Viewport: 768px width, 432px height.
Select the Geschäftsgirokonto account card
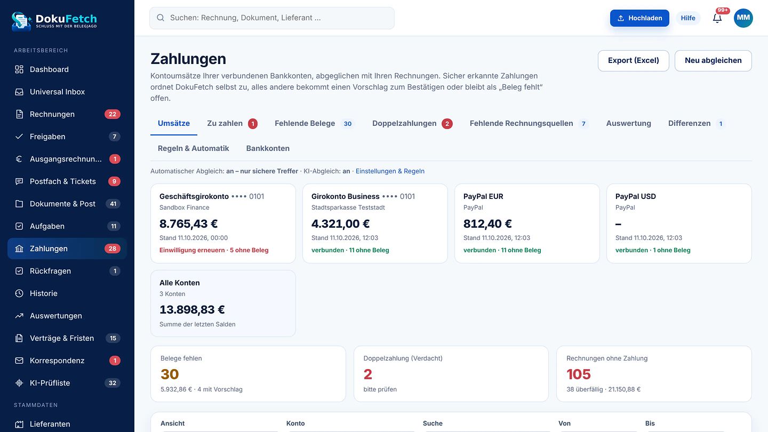coord(223,223)
